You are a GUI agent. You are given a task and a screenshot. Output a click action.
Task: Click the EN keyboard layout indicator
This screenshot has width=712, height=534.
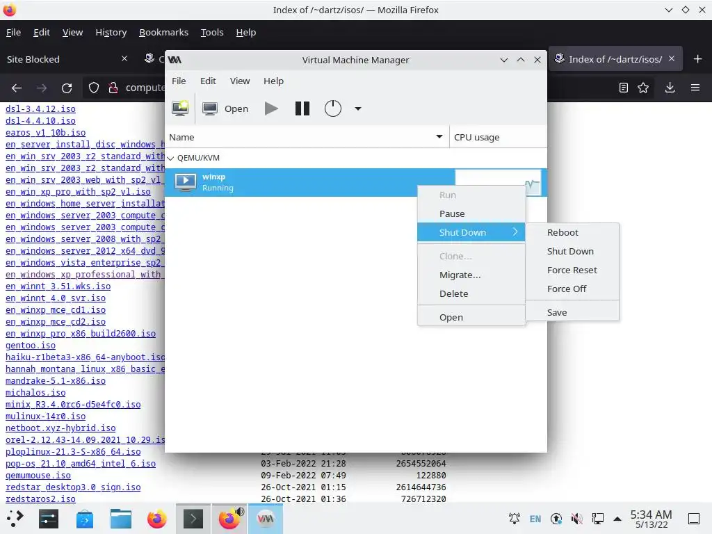click(x=535, y=519)
